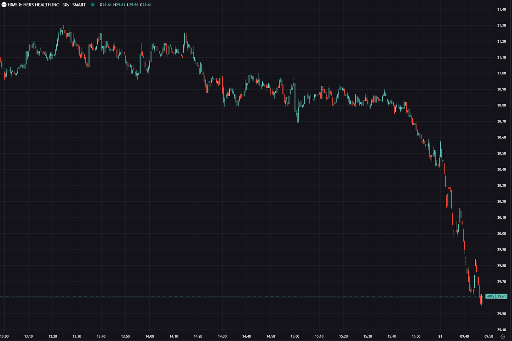Open chart settings hexagon icon
Screen dimensions: 512x341
point(503,336)
